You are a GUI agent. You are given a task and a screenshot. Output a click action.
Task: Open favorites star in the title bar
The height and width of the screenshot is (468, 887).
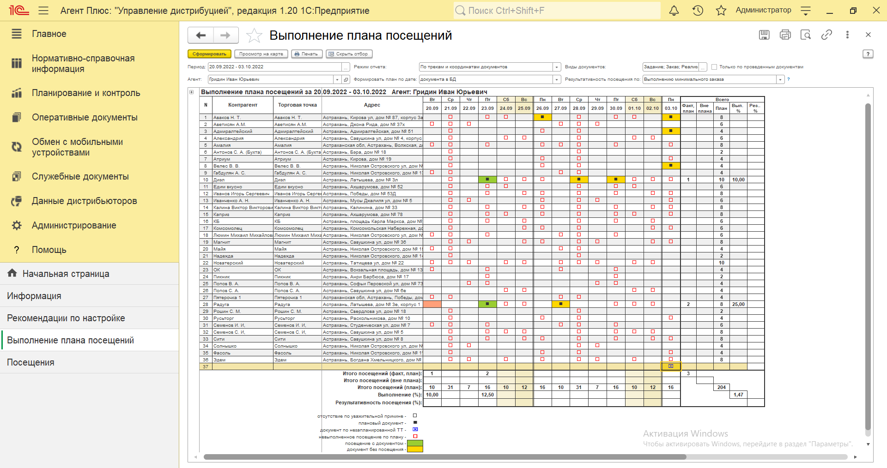point(721,10)
